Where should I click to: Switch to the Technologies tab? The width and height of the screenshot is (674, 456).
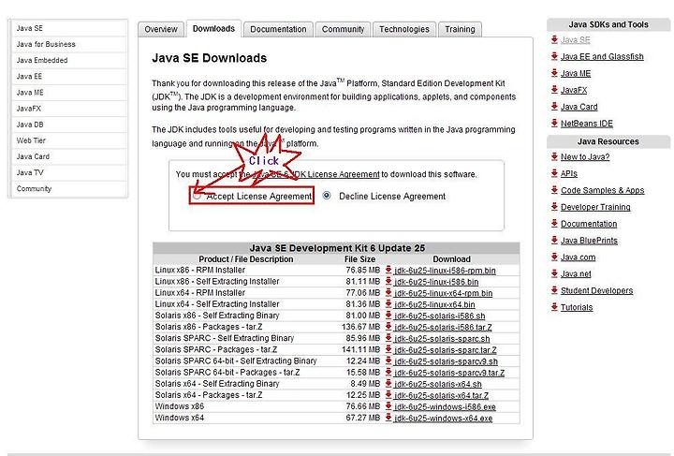(x=404, y=29)
